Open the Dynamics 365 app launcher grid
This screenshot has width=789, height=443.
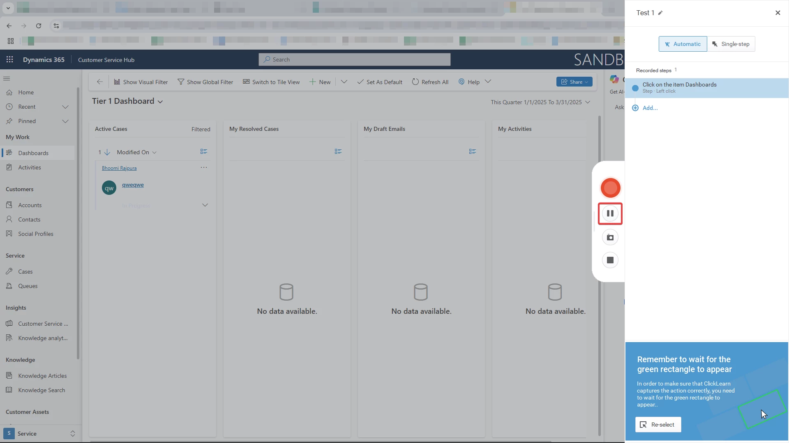click(x=10, y=59)
